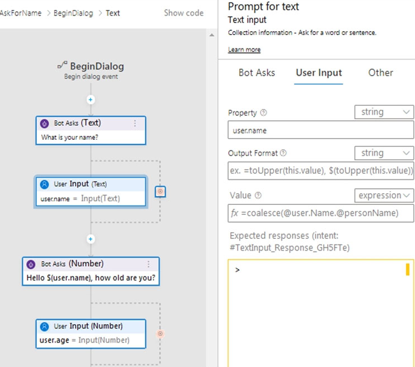This screenshot has width=415, height=367.
Task: Click the help icon next to Output Format
Action: tap(284, 153)
